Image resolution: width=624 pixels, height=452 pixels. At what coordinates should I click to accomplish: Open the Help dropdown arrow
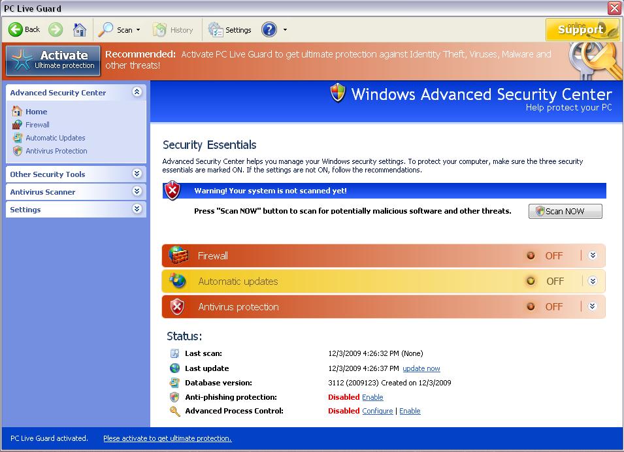tap(285, 30)
